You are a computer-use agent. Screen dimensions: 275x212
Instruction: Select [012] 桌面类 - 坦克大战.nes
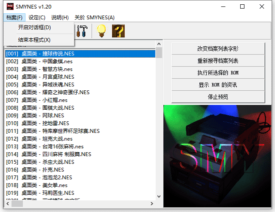(x=80, y=139)
